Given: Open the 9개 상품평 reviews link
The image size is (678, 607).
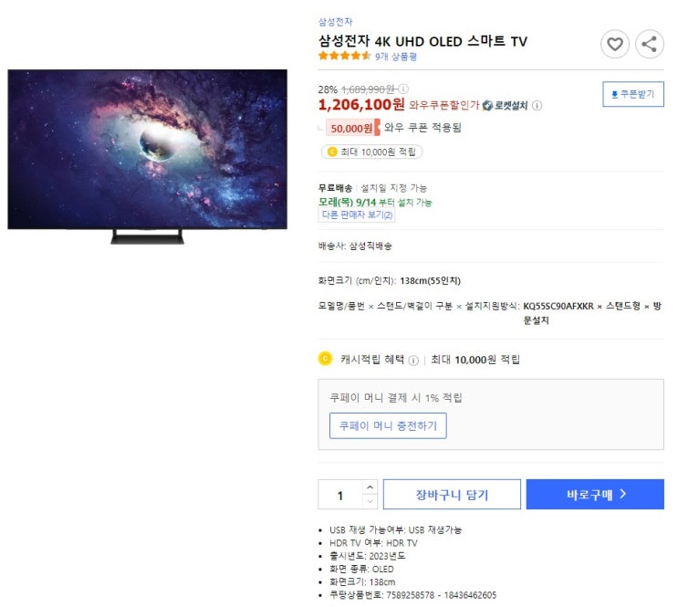Looking at the screenshot, I should 396,57.
